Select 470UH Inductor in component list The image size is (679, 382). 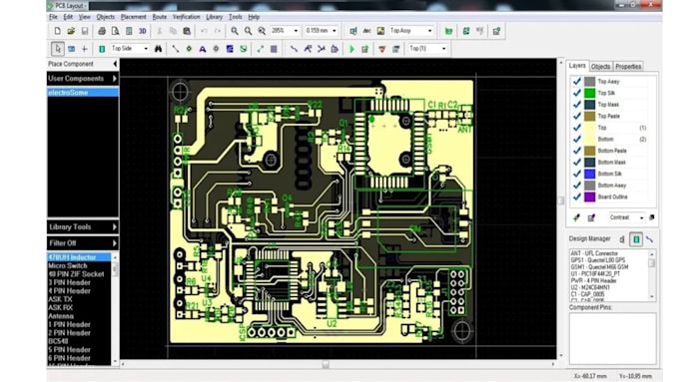click(x=79, y=257)
